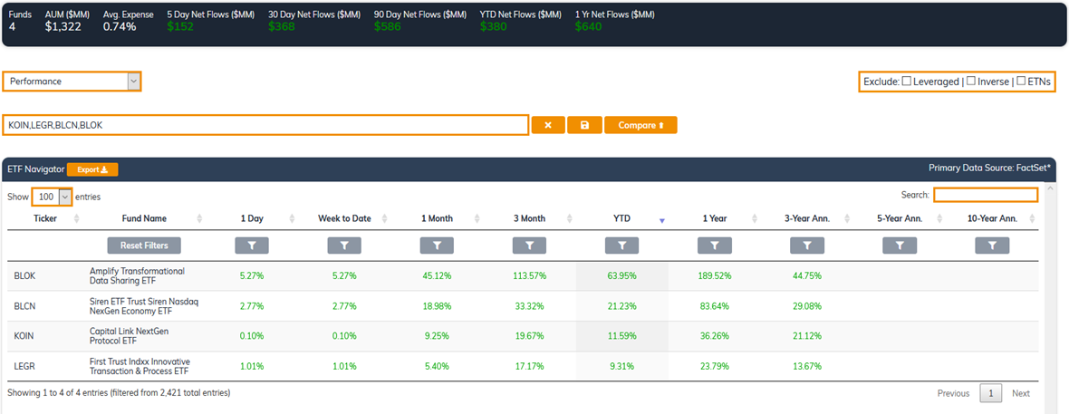The image size is (1069, 414).
Task: Go to the Previous page
Action: 953,393
